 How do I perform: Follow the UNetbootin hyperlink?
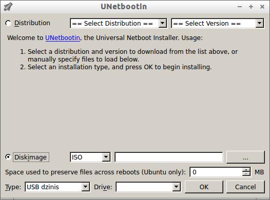tap(63, 38)
